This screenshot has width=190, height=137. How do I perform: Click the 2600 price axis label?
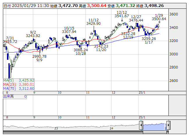point(173,80)
